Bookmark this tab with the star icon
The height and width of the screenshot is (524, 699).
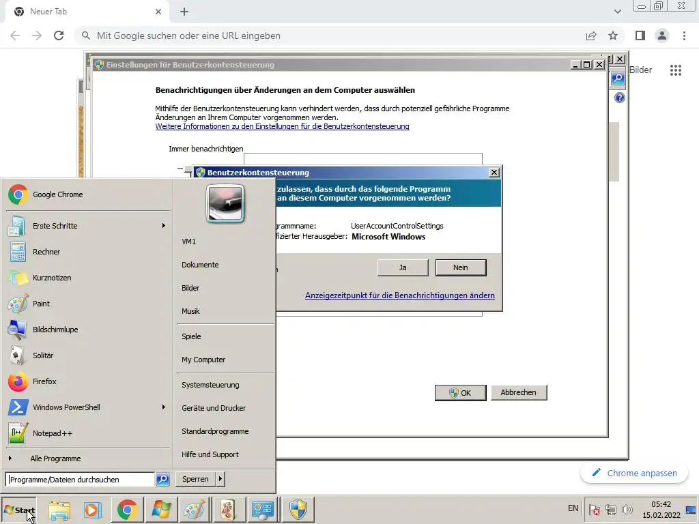pos(613,35)
